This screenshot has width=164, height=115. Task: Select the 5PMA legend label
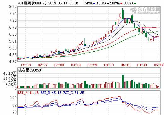[89, 3]
